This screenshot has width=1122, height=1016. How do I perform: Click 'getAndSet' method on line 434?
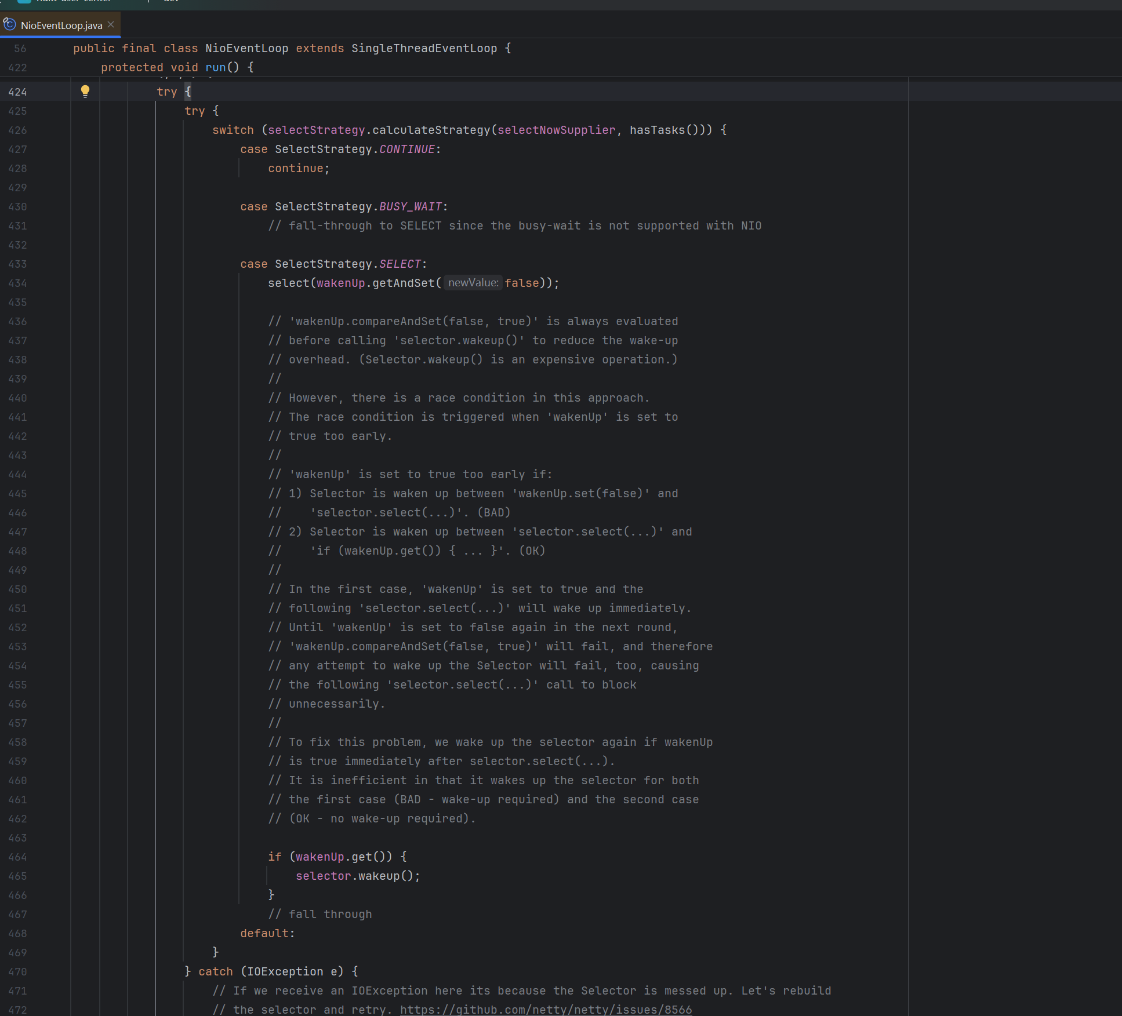[404, 283]
